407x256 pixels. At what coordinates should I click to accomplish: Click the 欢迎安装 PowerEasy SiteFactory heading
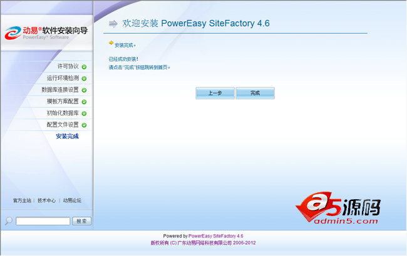pos(196,23)
